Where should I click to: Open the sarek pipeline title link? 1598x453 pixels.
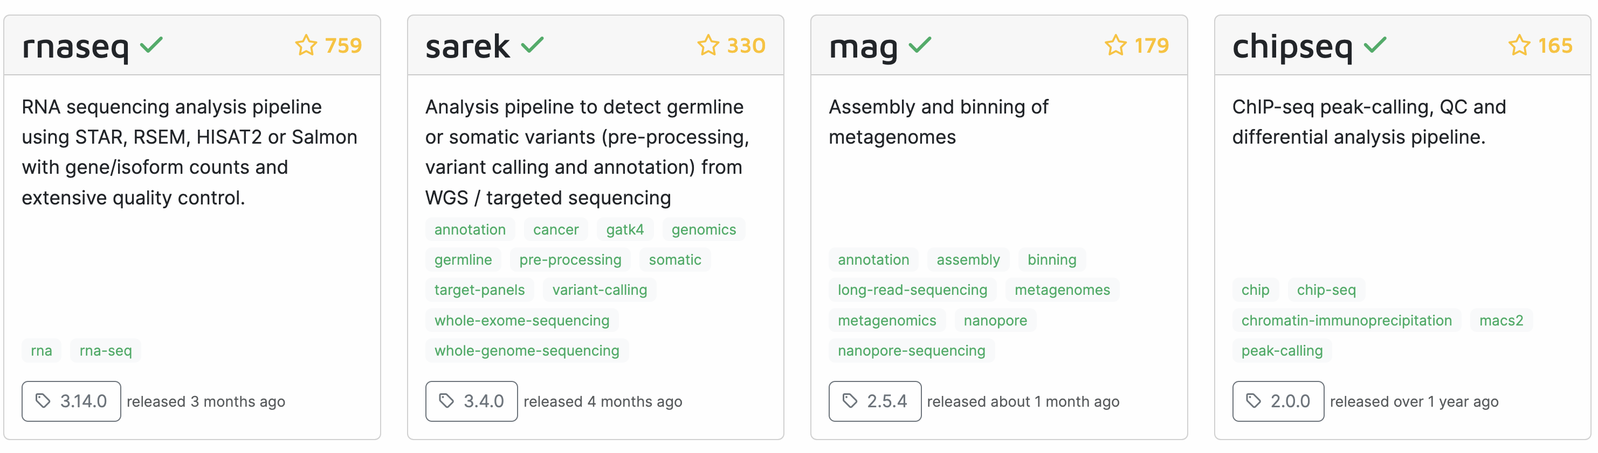467,46
